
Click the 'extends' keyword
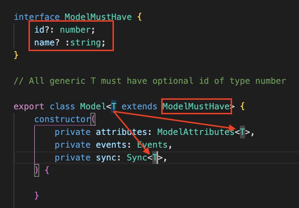pos(140,106)
